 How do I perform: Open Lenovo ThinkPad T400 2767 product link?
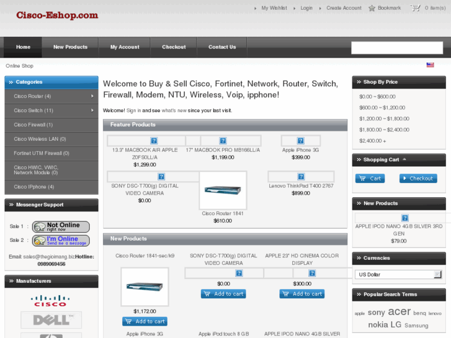[x=301, y=186]
